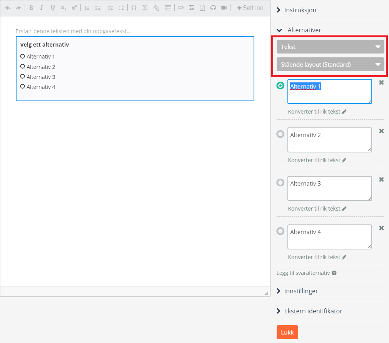Decrease the text indent
This screenshot has width=389, height=343.
110,8
